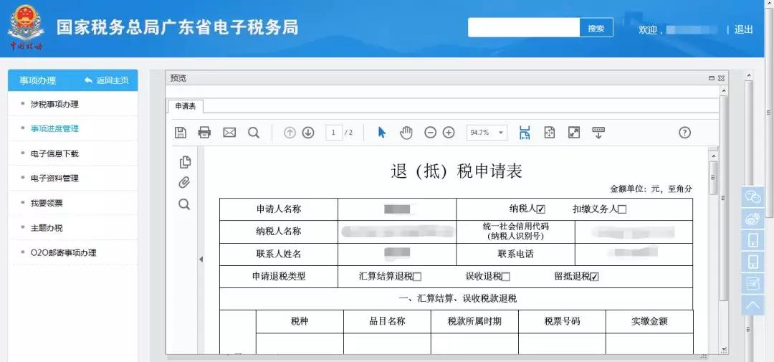Enable fit-width scrolling mode icon

coord(525,133)
